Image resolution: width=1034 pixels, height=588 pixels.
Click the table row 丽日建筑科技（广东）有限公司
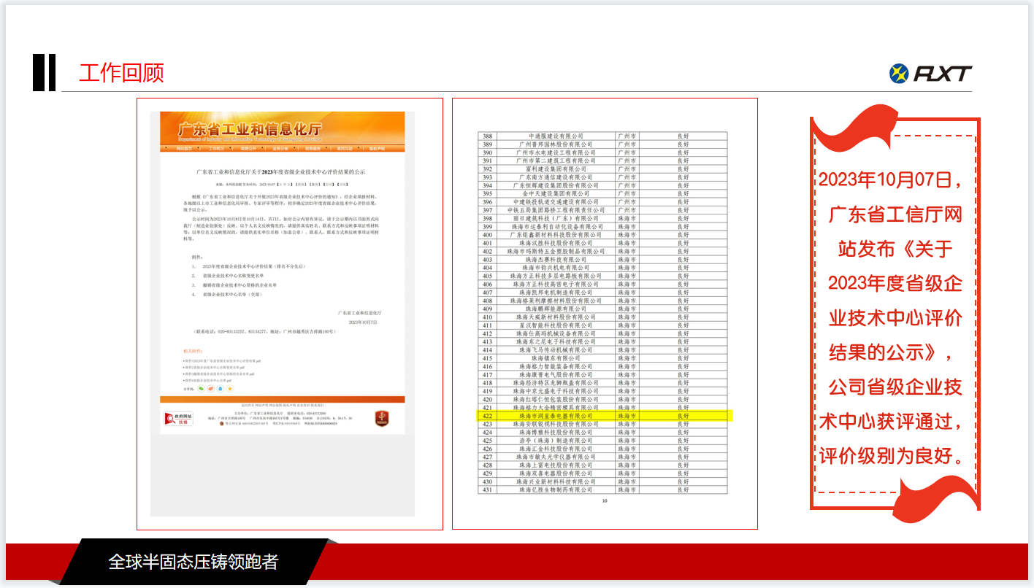[602, 219]
